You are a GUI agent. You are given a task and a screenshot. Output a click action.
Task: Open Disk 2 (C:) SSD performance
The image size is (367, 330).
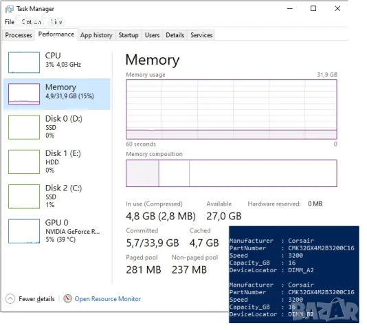56,196
